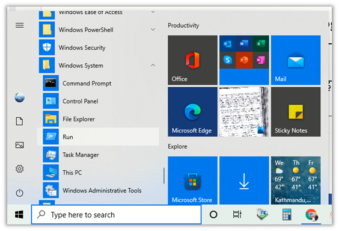
Task: Open the Office tile
Action: (192, 60)
